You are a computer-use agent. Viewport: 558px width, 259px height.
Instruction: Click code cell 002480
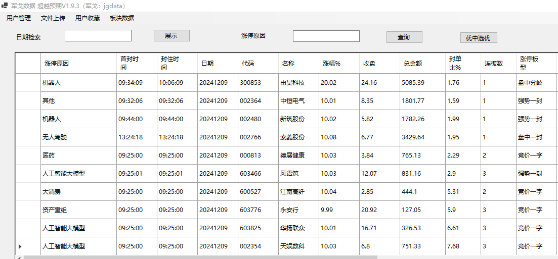pyautogui.click(x=259, y=119)
